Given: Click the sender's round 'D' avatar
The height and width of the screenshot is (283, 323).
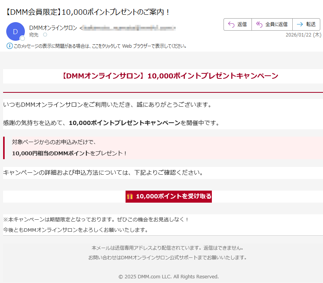Looking at the screenshot, I should pyautogui.click(x=15, y=32).
